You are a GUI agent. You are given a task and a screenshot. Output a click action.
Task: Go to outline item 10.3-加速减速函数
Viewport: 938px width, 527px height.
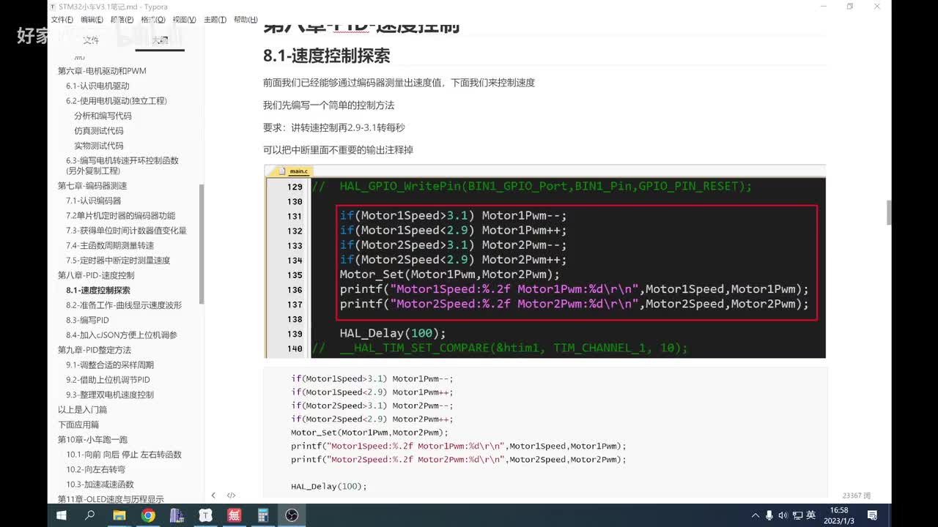tap(100, 485)
